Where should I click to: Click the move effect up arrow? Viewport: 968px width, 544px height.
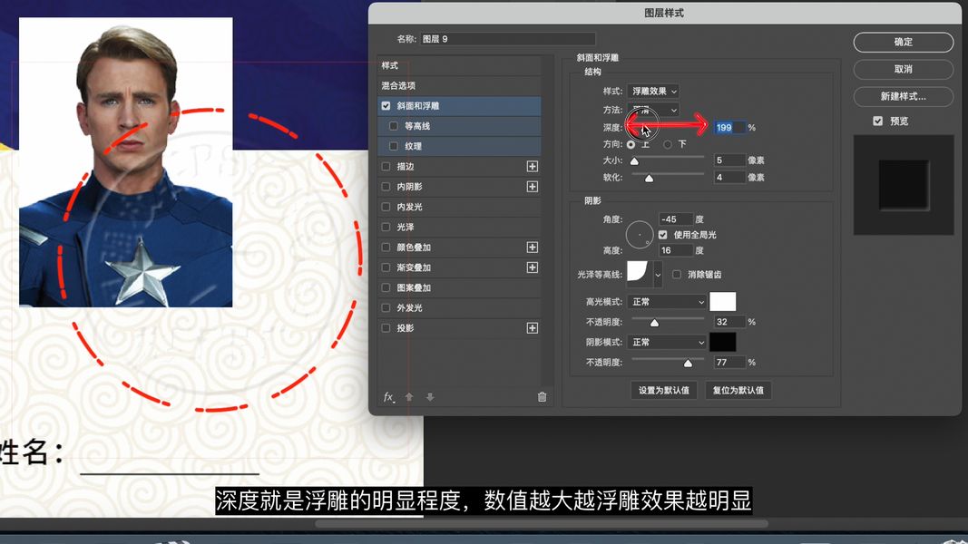[x=408, y=397]
